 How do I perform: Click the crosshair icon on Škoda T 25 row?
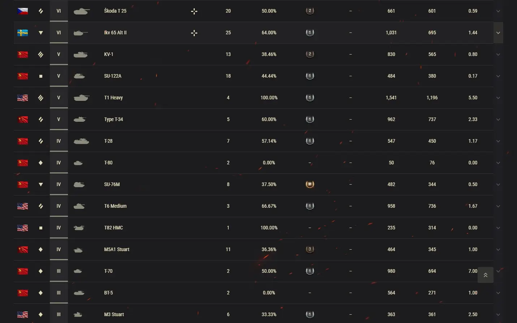point(194,12)
